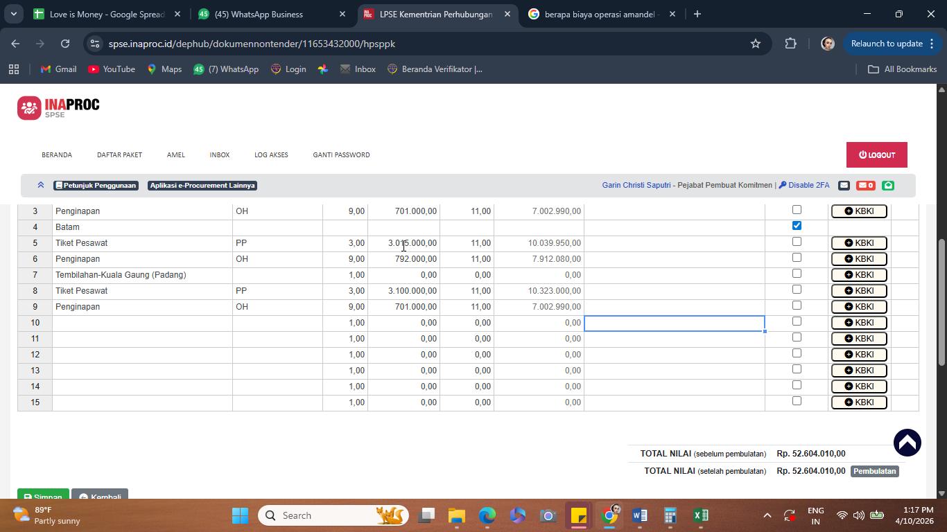
Task: Open the tab search dropdown arrow
Action: point(13,14)
